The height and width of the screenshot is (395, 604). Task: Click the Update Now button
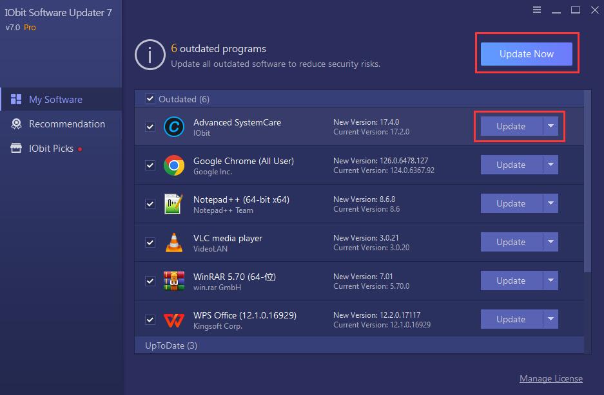pyautogui.click(x=526, y=54)
